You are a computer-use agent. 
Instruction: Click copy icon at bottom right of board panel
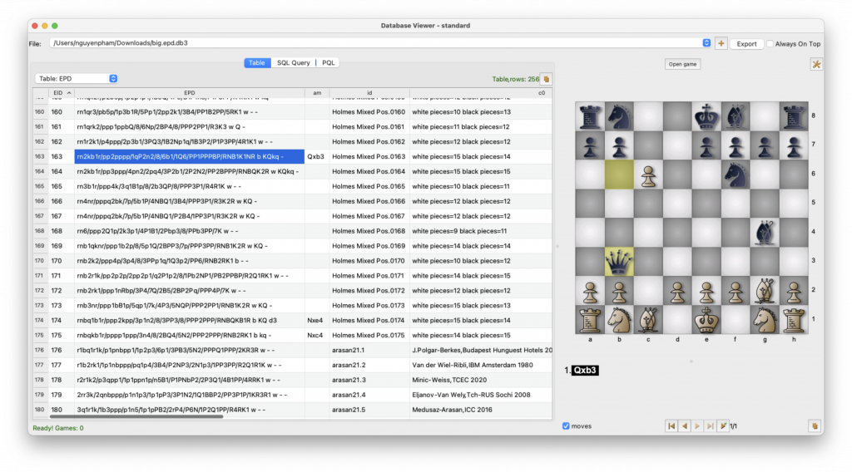(815, 425)
